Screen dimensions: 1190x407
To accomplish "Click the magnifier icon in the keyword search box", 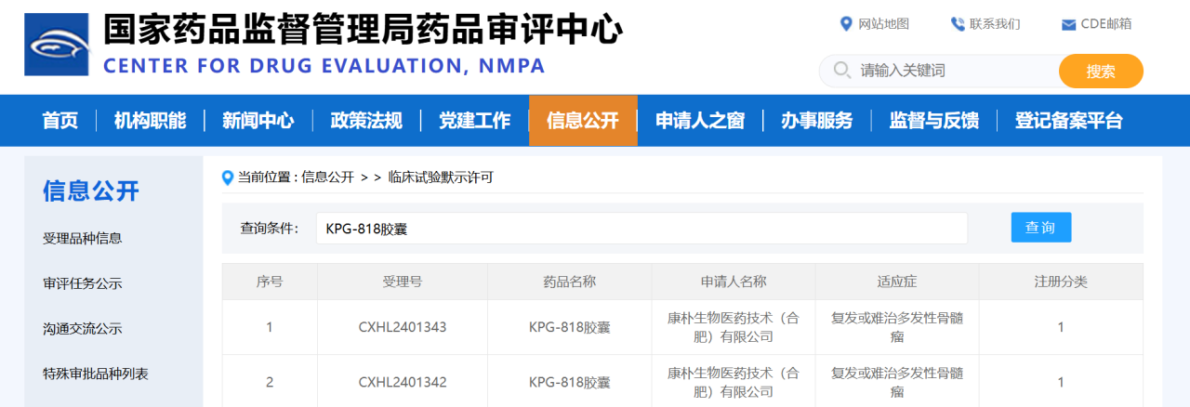I will 842,71.
